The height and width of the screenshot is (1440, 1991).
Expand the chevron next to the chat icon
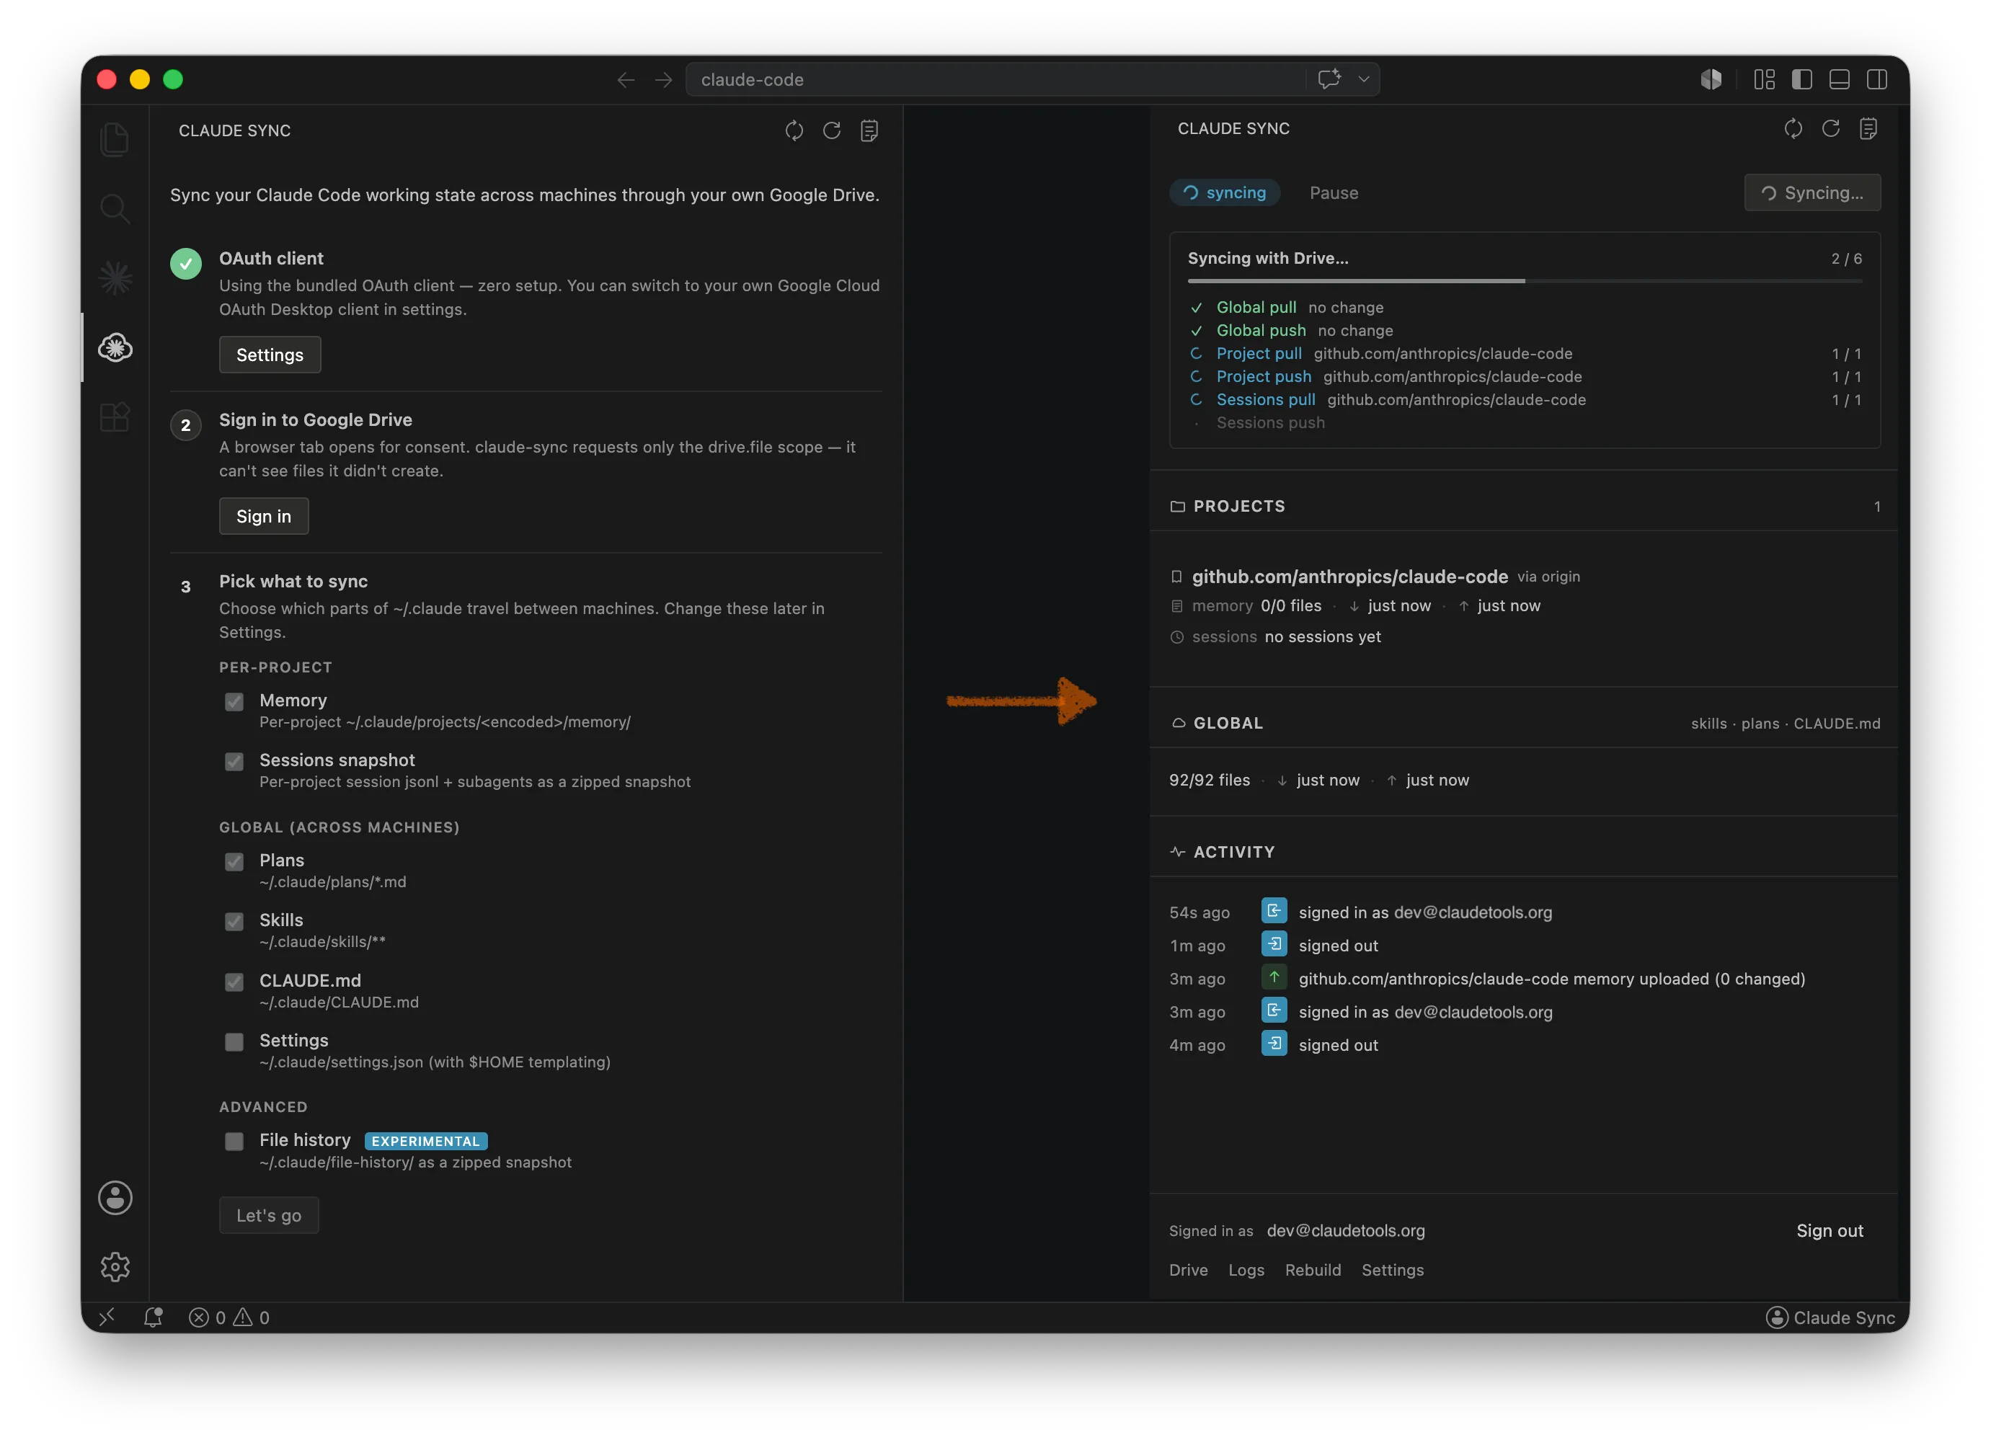pyautogui.click(x=1364, y=79)
